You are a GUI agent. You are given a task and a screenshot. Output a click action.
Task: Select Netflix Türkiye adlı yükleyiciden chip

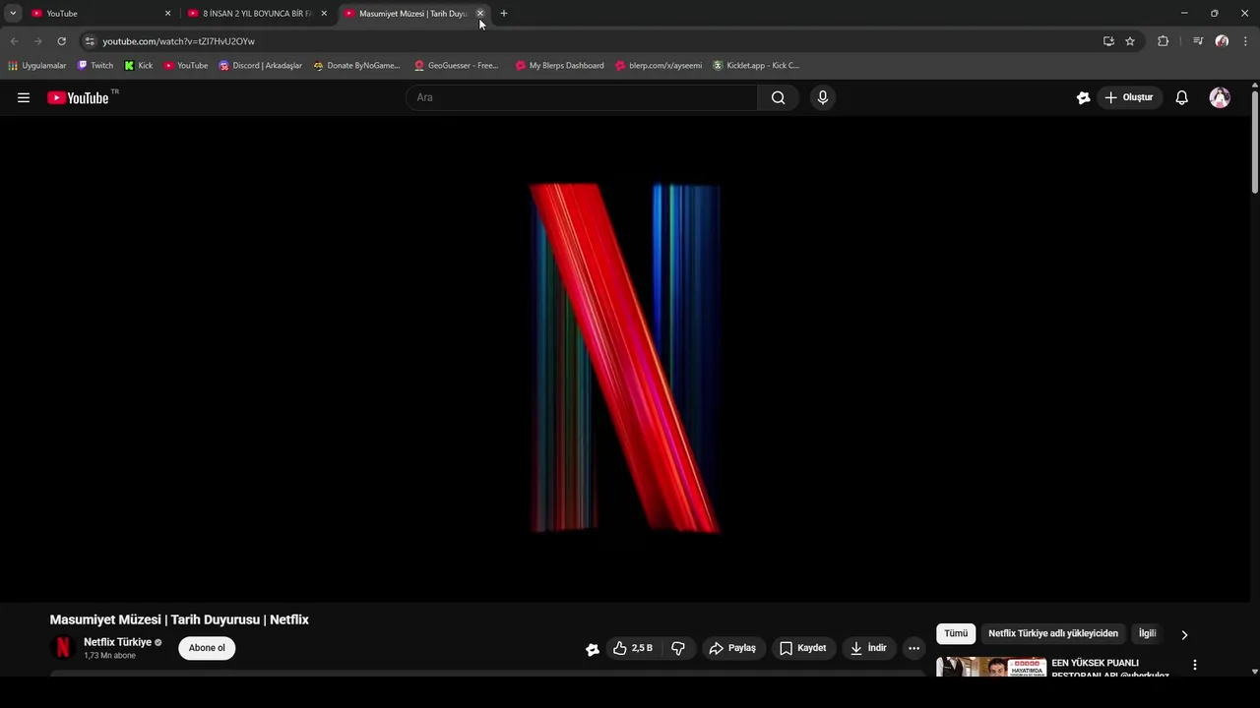click(1053, 633)
